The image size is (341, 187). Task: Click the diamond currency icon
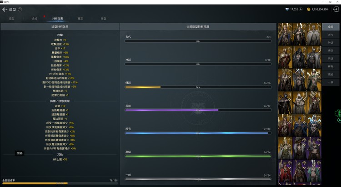click(x=287, y=10)
